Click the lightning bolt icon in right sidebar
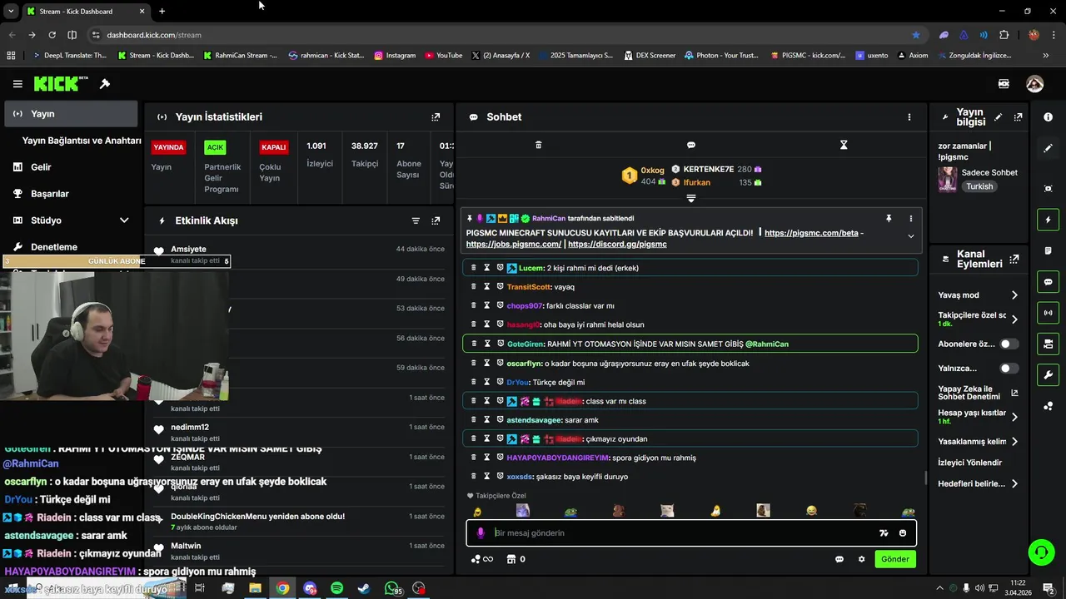The image size is (1066, 599). click(1048, 220)
